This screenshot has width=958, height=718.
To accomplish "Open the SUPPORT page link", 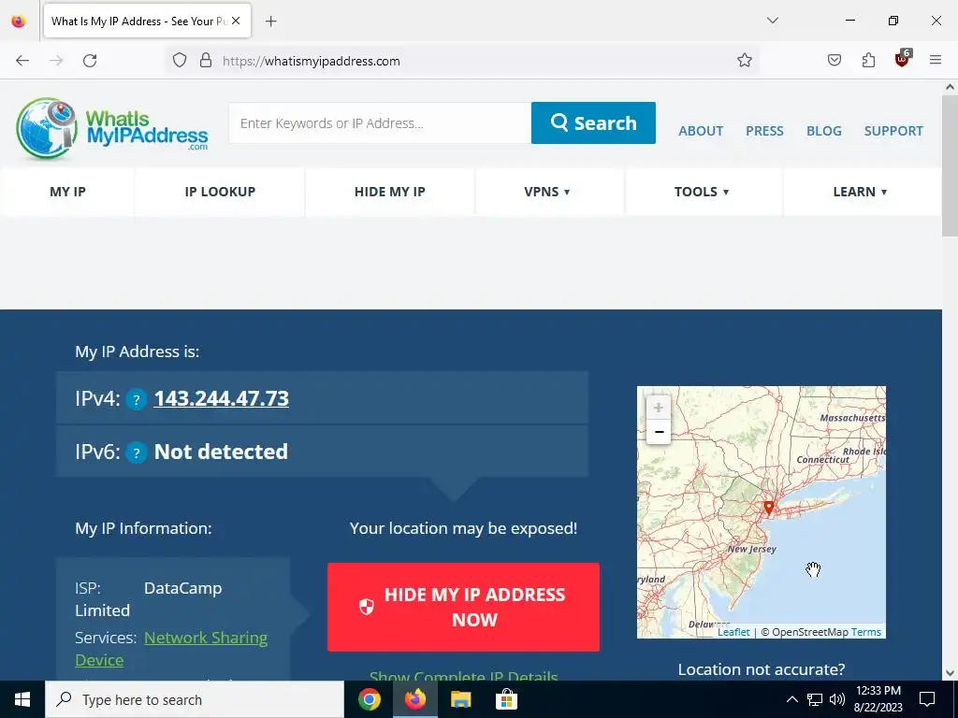I will pyautogui.click(x=893, y=131).
